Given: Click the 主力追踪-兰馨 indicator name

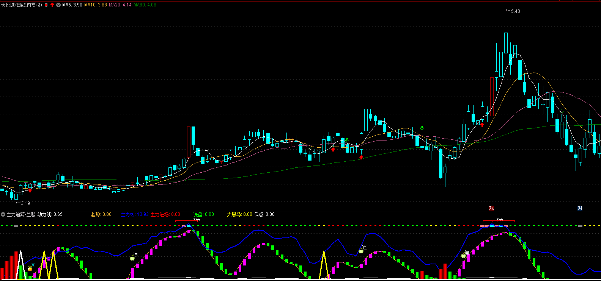Looking at the screenshot, I should pos(21,214).
